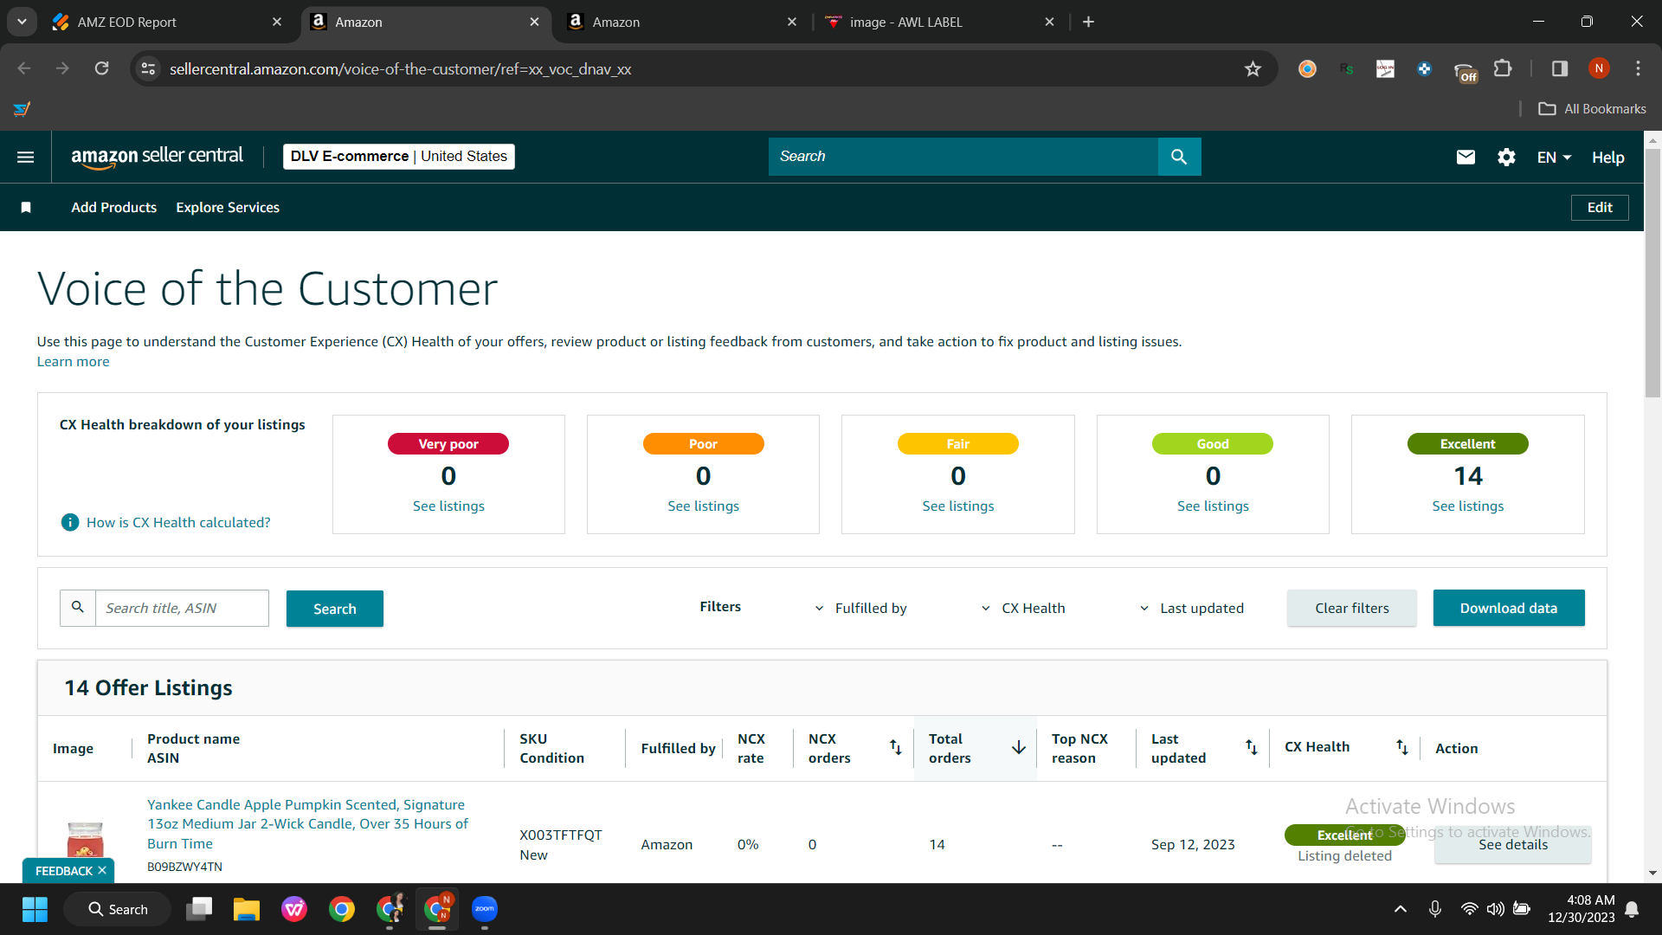The image size is (1662, 935).
Task: Click the Amazon Seller Central logo
Action: click(157, 157)
